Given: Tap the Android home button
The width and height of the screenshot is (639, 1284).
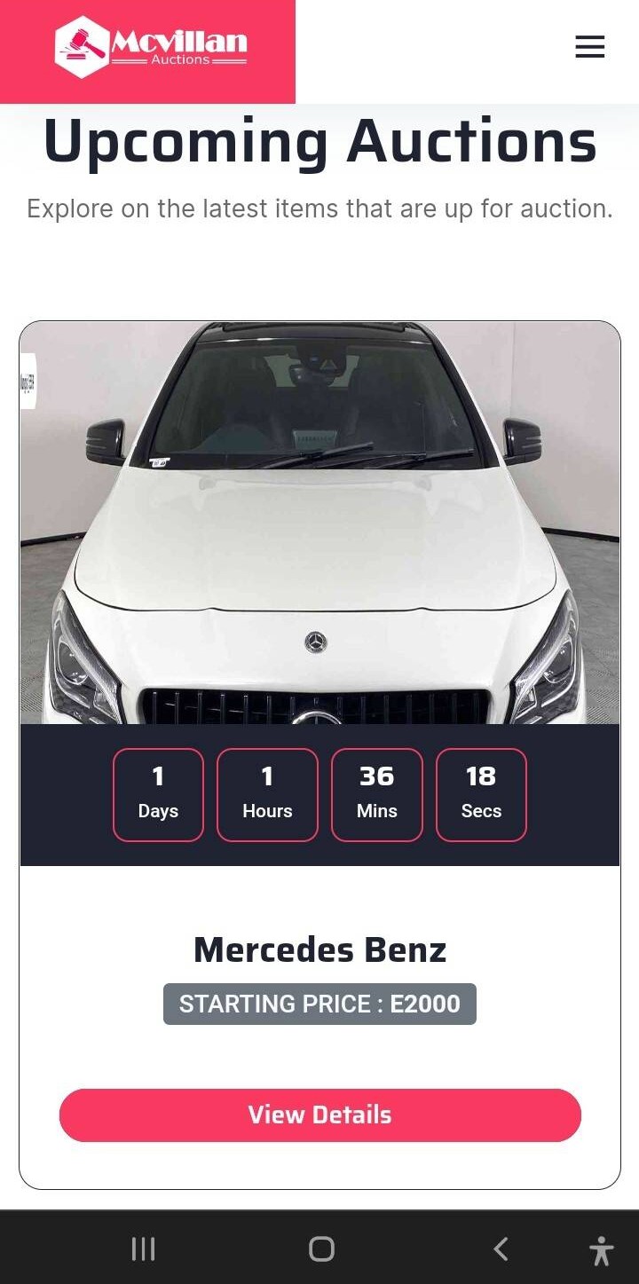Looking at the screenshot, I should [x=321, y=1249].
